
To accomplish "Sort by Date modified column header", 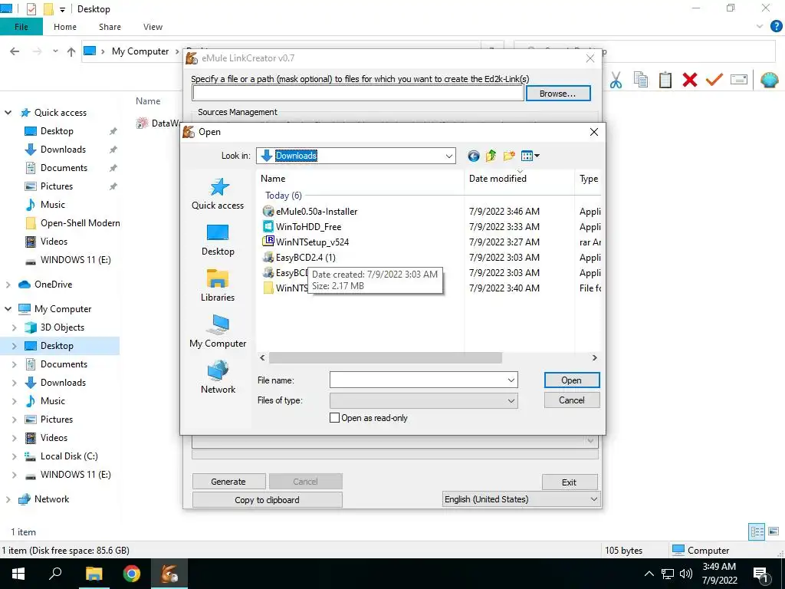I will click(x=519, y=178).
